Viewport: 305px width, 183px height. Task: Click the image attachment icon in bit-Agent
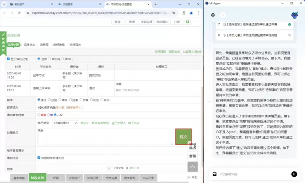tap(215, 174)
